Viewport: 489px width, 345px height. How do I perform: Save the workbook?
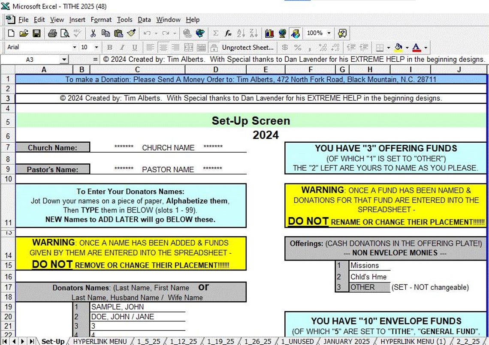point(37,33)
